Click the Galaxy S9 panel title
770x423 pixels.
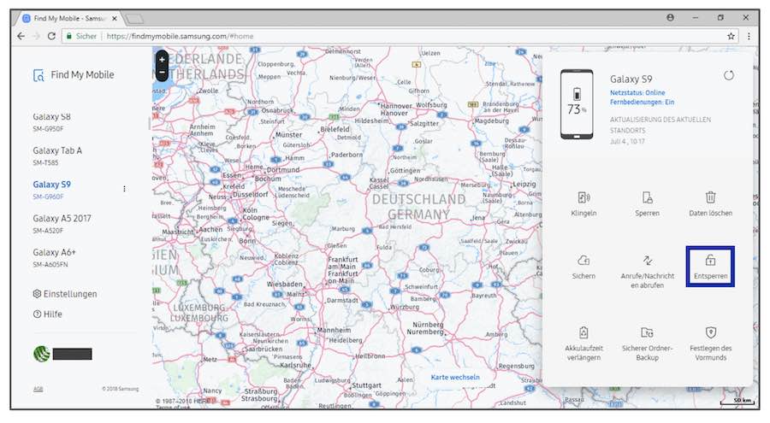[x=631, y=79]
